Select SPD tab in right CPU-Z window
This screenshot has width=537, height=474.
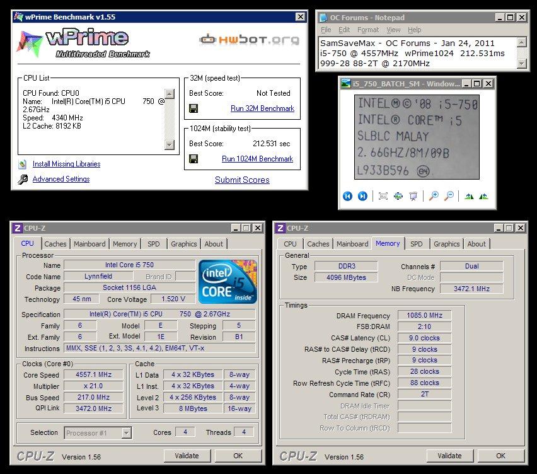coord(417,244)
